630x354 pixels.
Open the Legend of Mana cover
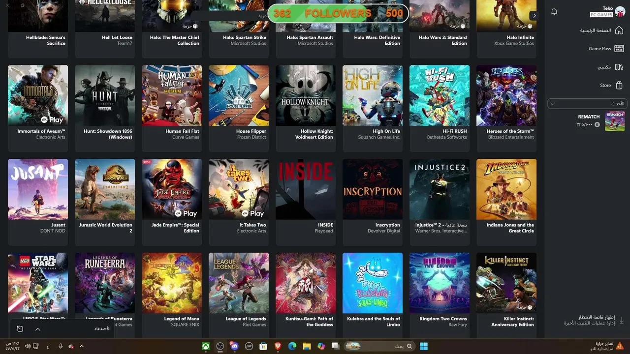172,283
